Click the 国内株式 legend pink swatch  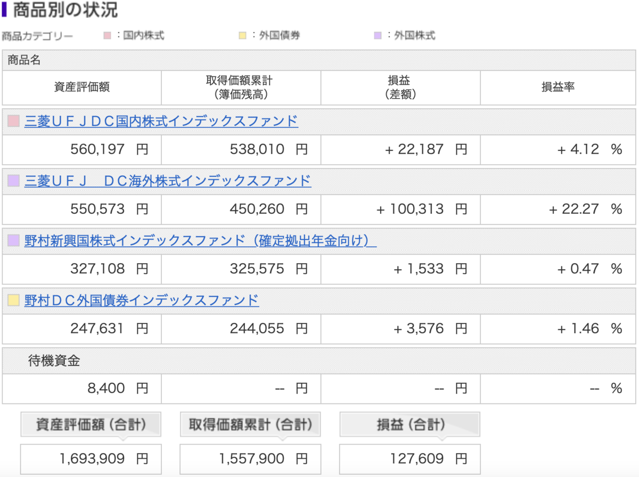point(107,36)
